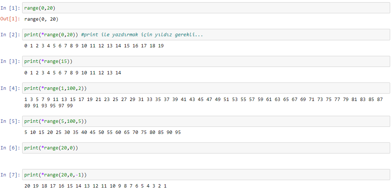Focus the print(*range(5,100,5)) cell
This screenshot has width=392, height=189.
click(x=206, y=121)
